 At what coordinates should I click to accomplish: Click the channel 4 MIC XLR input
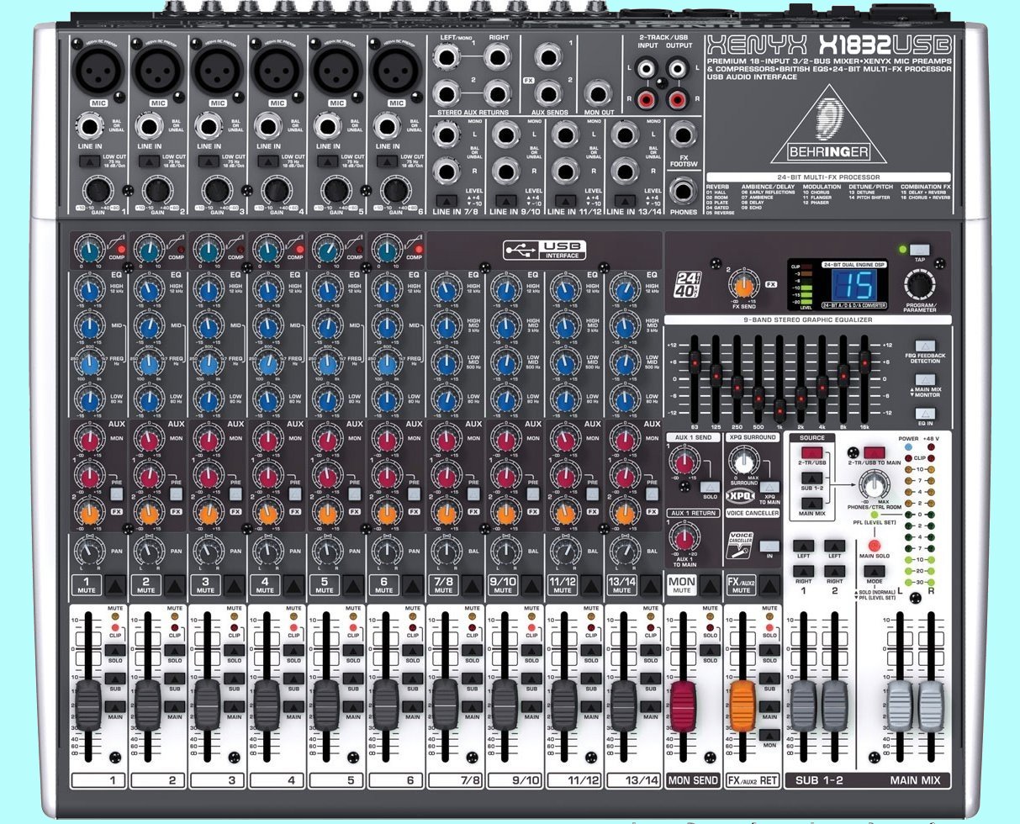coord(277,70)
